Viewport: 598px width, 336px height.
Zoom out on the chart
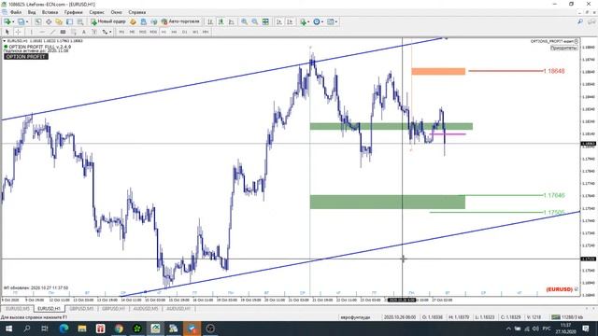click(x=254, y=22)
